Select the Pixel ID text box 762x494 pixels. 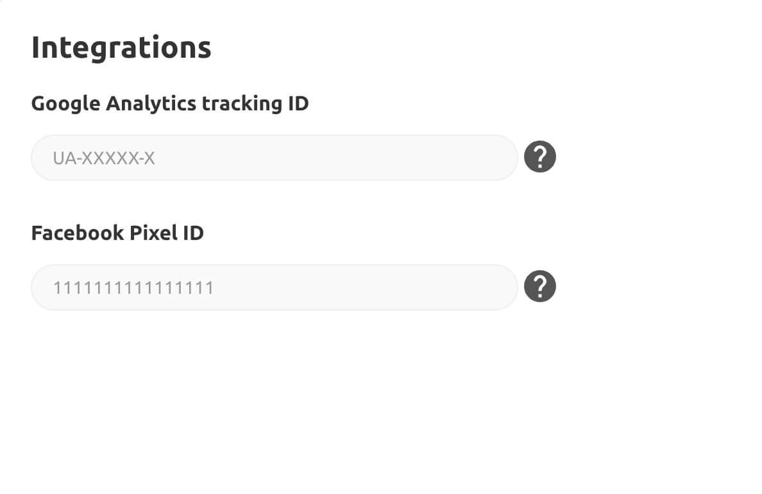click(274, 287)
